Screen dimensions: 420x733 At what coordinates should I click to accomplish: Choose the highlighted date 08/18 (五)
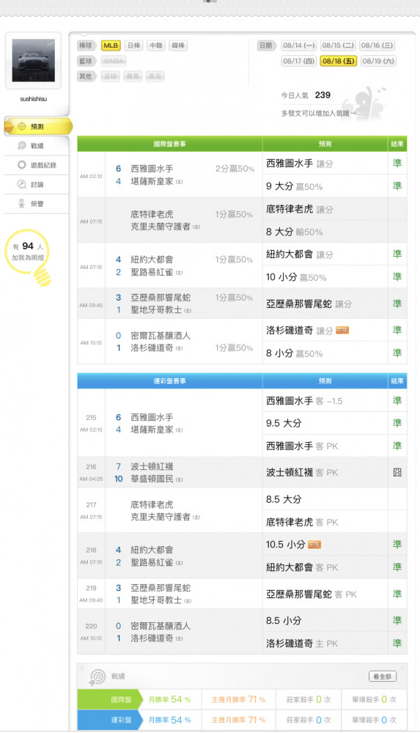339,61
